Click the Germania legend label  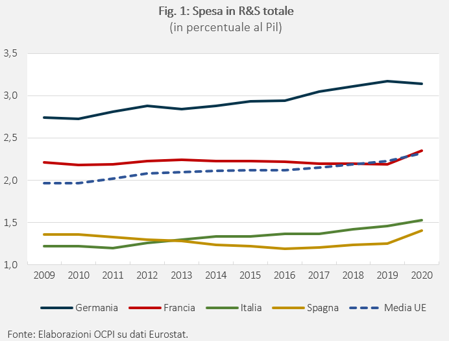(97, 308)
